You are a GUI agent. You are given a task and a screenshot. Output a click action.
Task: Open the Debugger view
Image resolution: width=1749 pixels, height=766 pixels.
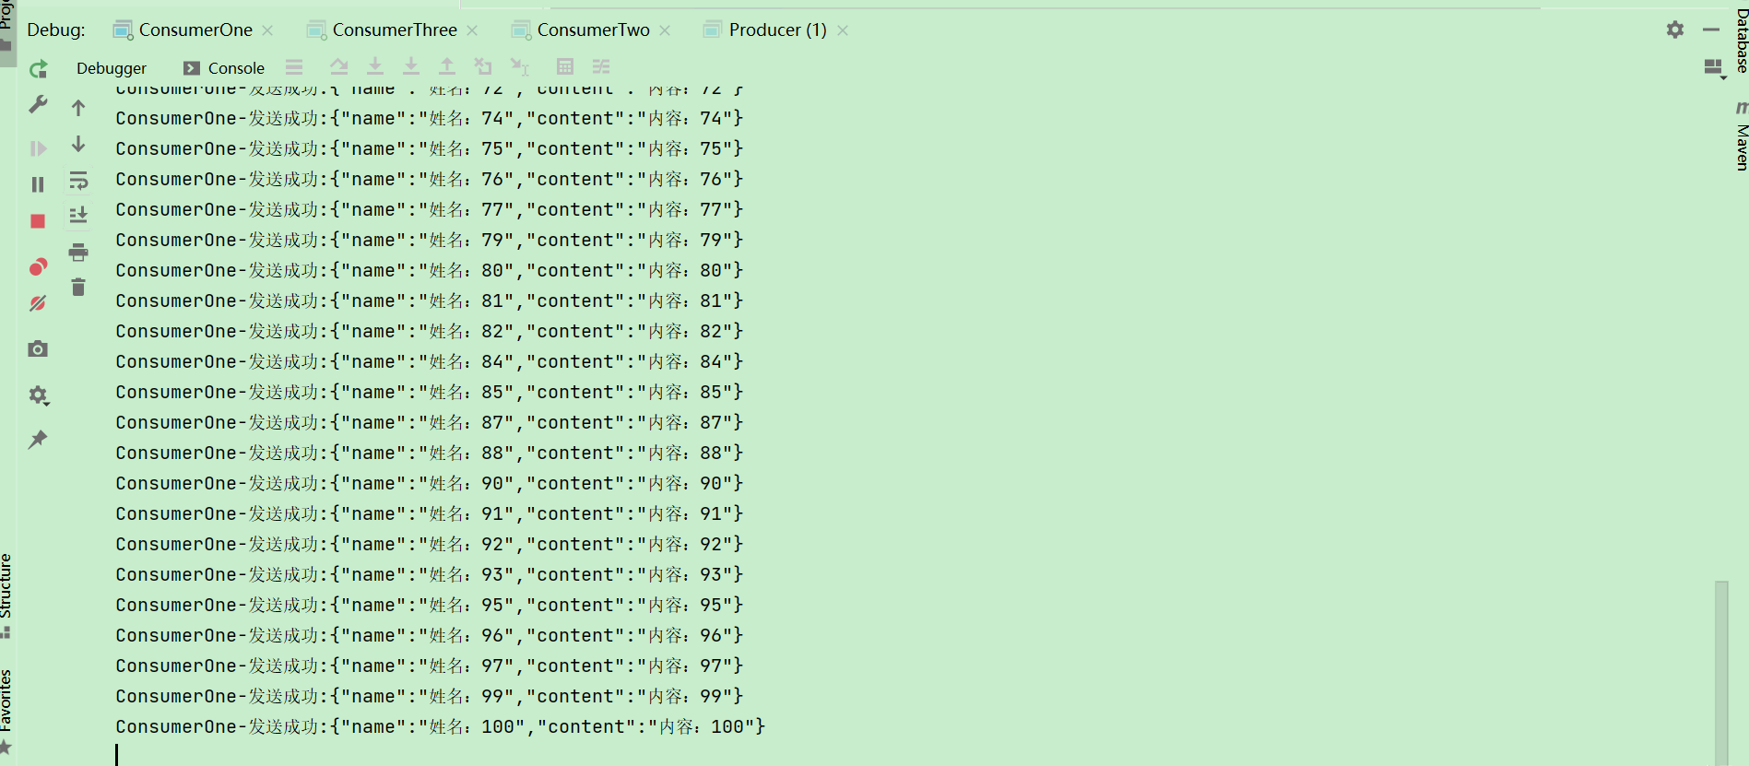click(x=112, y=68)
